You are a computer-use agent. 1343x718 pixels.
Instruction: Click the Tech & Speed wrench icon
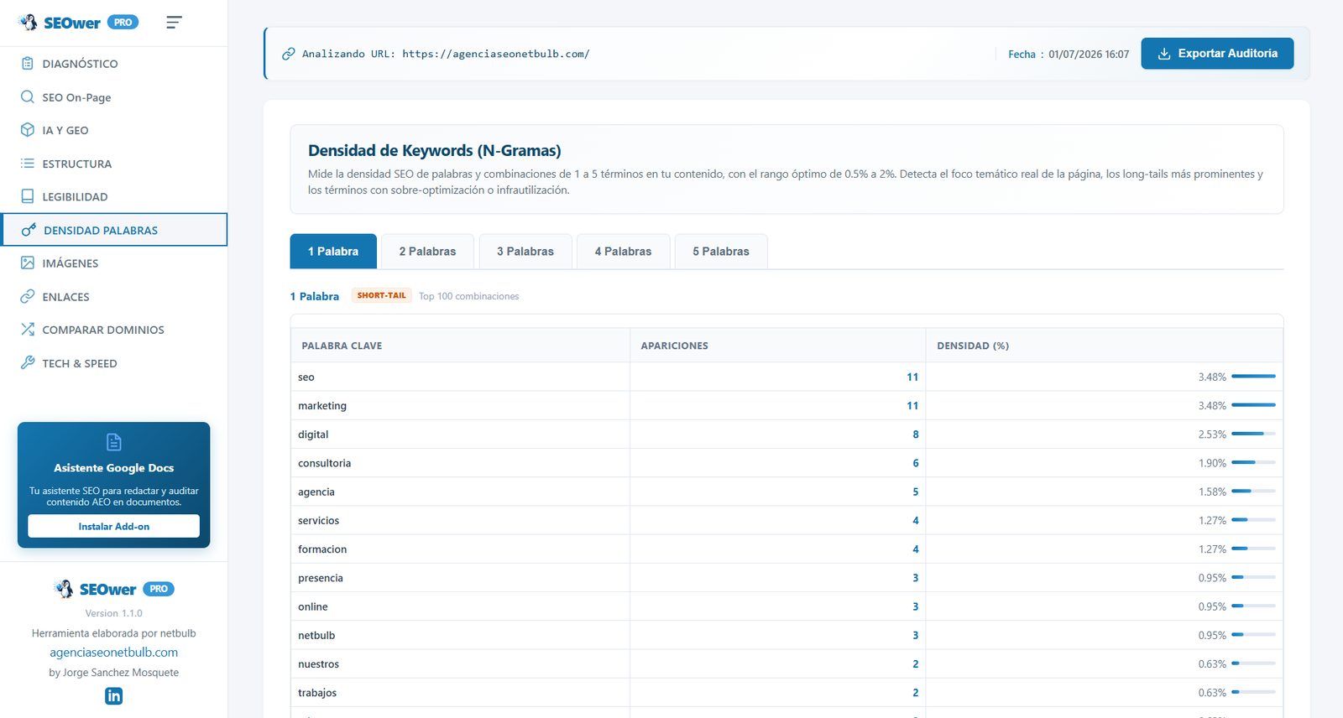pyautogui.click(x=28, y=363)
